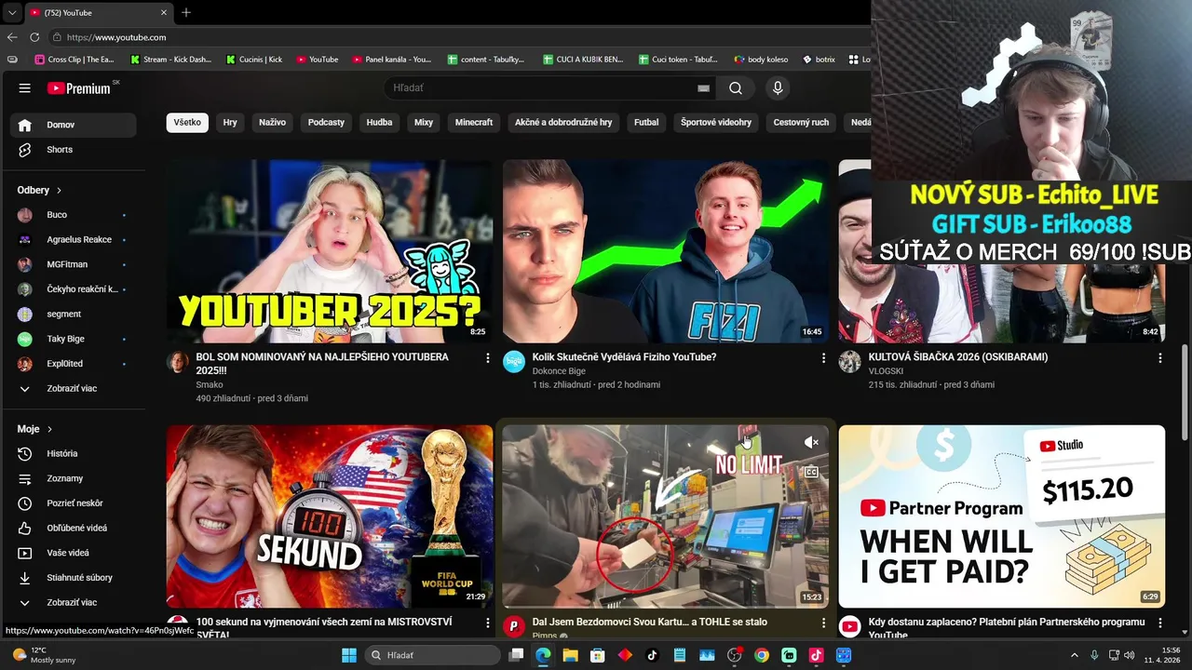This screenshot has width=1192, height=670.
Task: Select the Hry filter chip
Action: click(230, 122)
